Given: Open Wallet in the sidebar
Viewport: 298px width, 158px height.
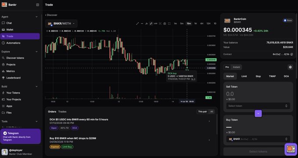Looking at the screenshot, I should click(20, 30).
